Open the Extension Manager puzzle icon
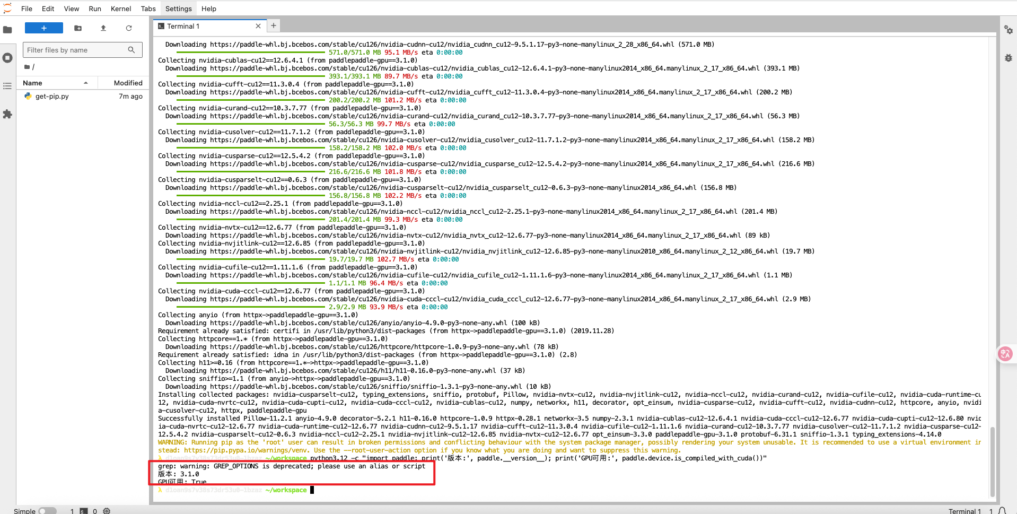This screenshot has height=514, width=1017. 7,114
